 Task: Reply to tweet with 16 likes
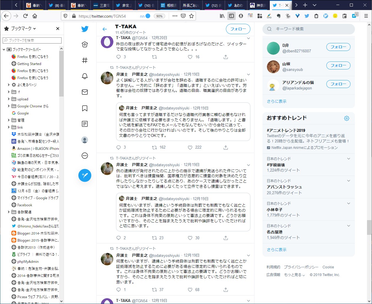click(118, 57)
